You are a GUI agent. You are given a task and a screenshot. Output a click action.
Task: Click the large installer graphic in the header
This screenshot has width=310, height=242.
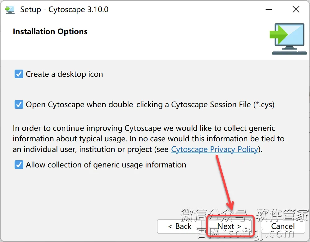[x=288, y=39]
